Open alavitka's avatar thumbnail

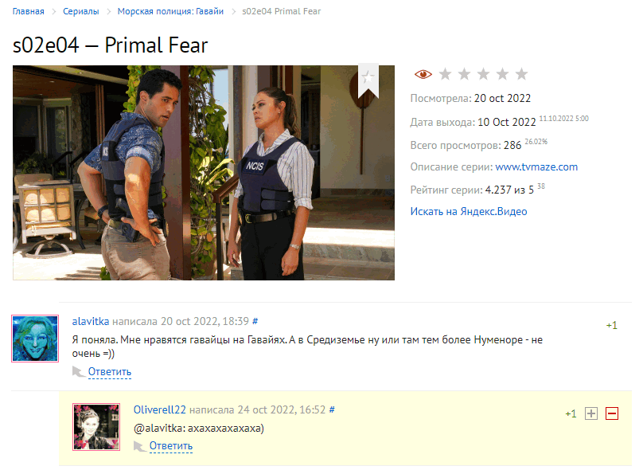tap(35, 339)
